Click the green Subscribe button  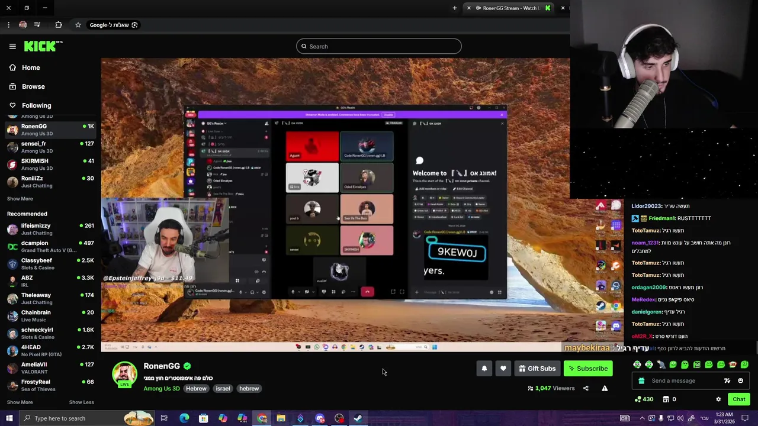tap(588, 369)
